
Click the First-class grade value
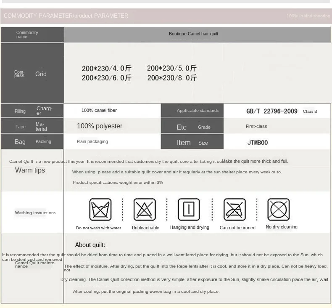[x=256, y=126]
